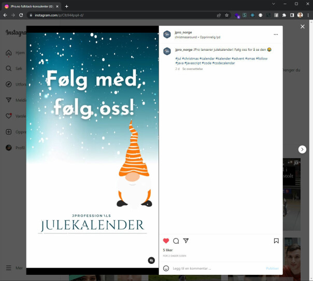Open the #javascript hashtag

click(192, 63)
